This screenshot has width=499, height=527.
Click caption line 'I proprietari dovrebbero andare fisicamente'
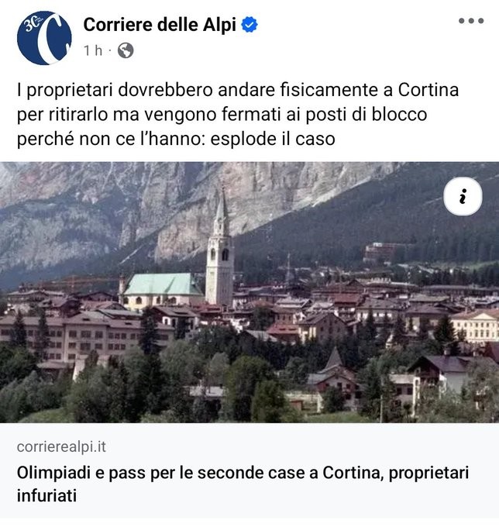[x=238, y=90]
